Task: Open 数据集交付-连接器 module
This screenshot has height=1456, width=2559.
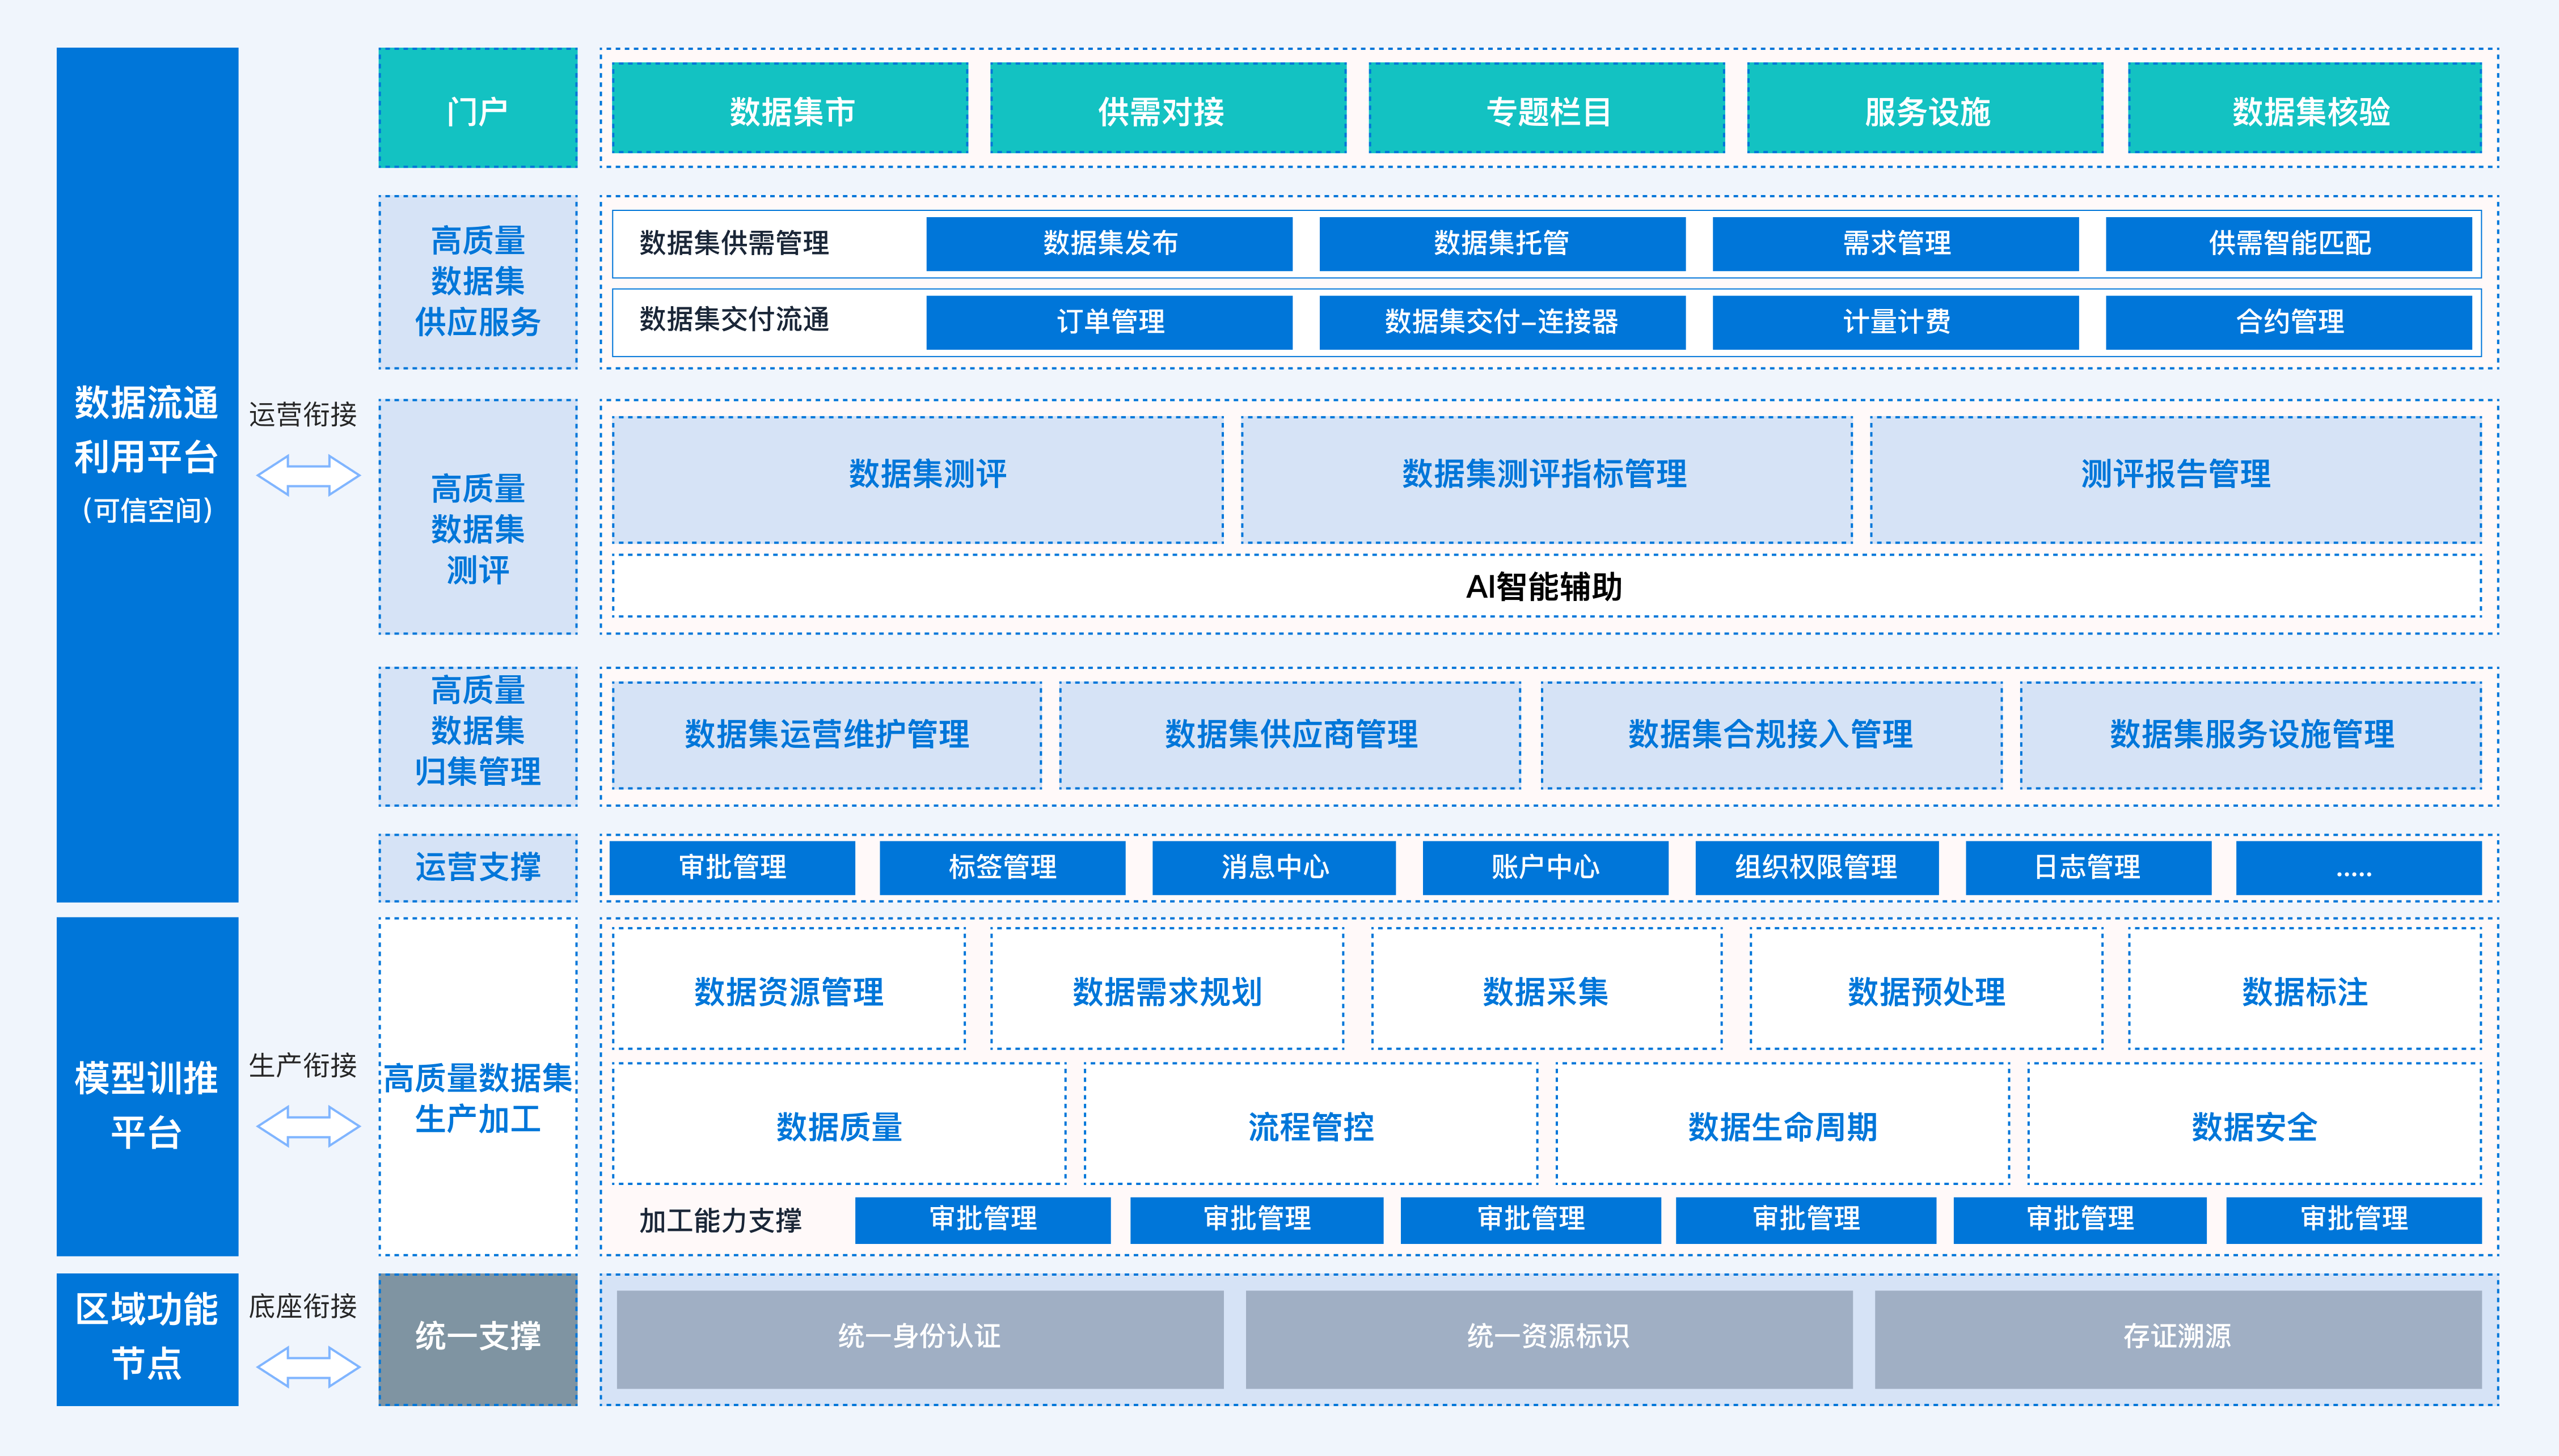Action: coord(1502,322)
